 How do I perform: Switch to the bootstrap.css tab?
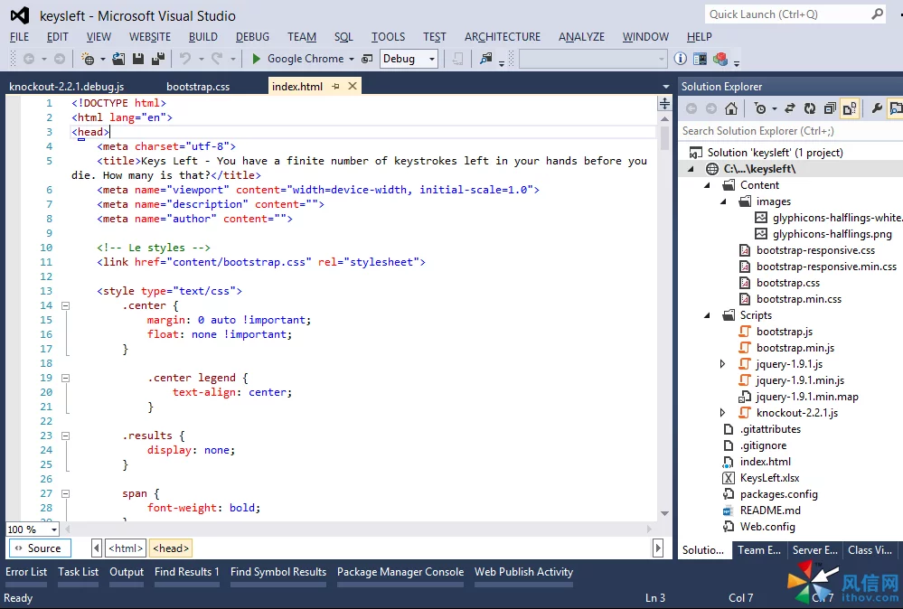point(198,87)
